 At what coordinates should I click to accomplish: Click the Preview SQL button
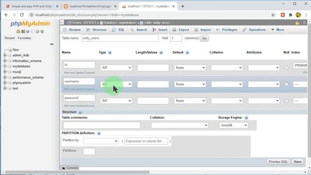coord(278,162)
